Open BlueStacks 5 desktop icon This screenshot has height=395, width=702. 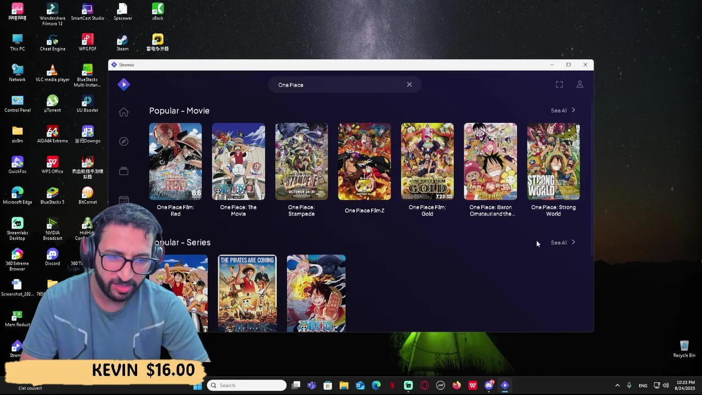[x=52, y=196]
